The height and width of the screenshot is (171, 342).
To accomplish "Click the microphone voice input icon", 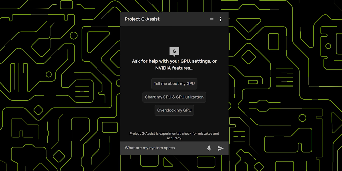I will (x=209, y=148).
